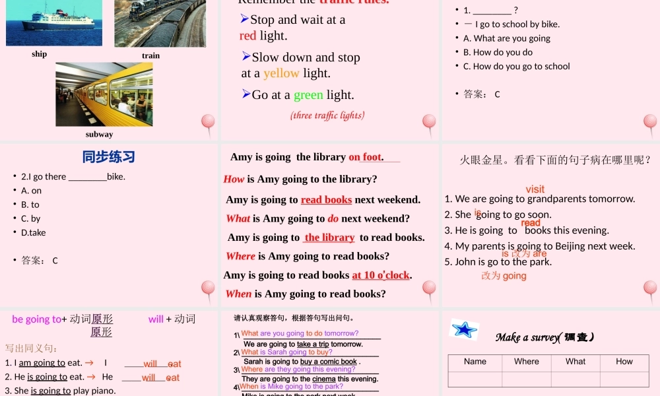Screen dimensions: 660x396
Task: Click the 'train' caption
Action: pos(150,55)
